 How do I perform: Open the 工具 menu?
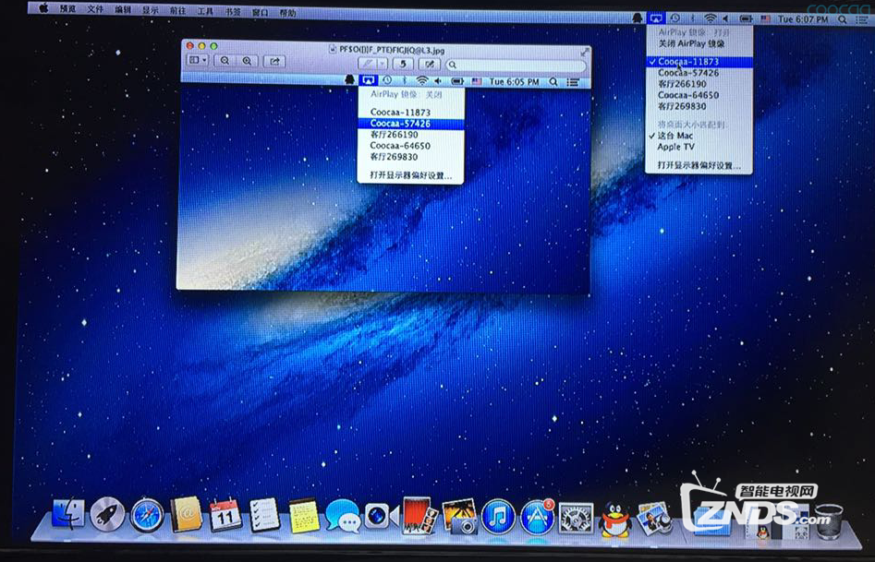point(205,11)
